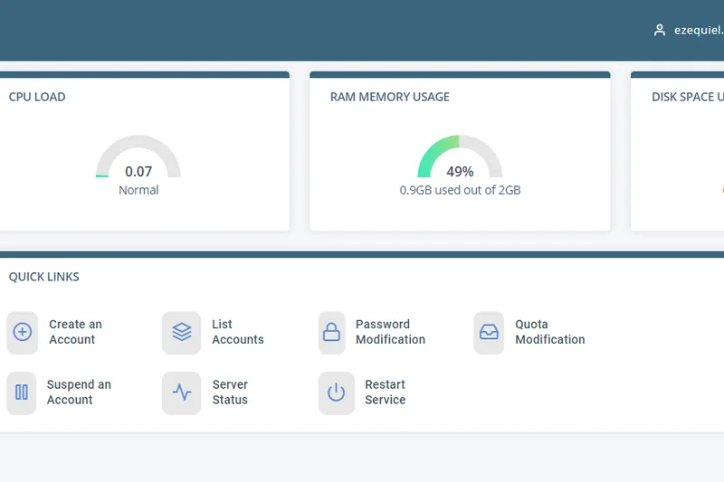Click the Restart Service power icon

pos(336,392)
